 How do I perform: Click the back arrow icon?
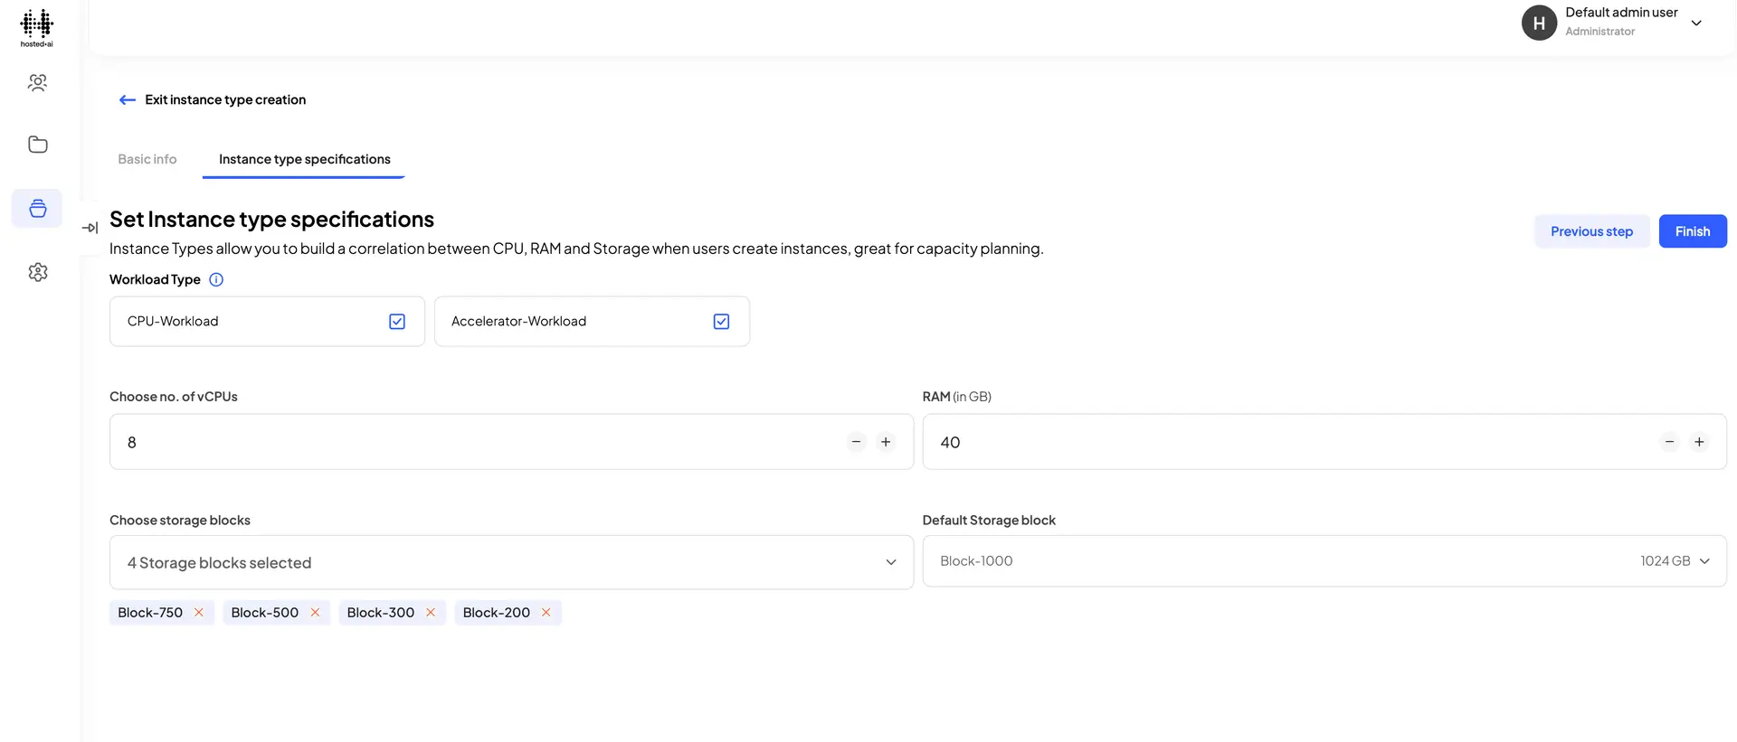(x=128, y=100)
